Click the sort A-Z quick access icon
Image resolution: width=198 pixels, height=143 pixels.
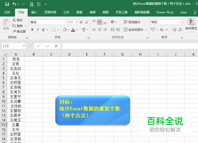tap(39, 4)
